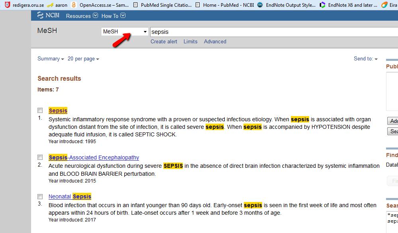Expand the Resources menu

click(82, 16)
